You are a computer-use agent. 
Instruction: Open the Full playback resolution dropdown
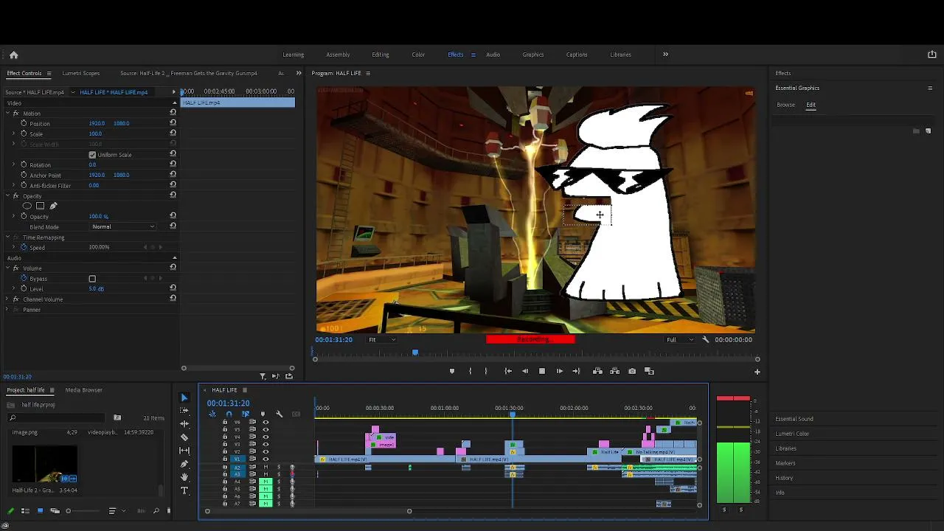(x=679, y=339)
